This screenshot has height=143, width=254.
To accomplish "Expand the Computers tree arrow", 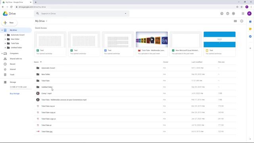I will pyautogui.click(x=2, y=54).
